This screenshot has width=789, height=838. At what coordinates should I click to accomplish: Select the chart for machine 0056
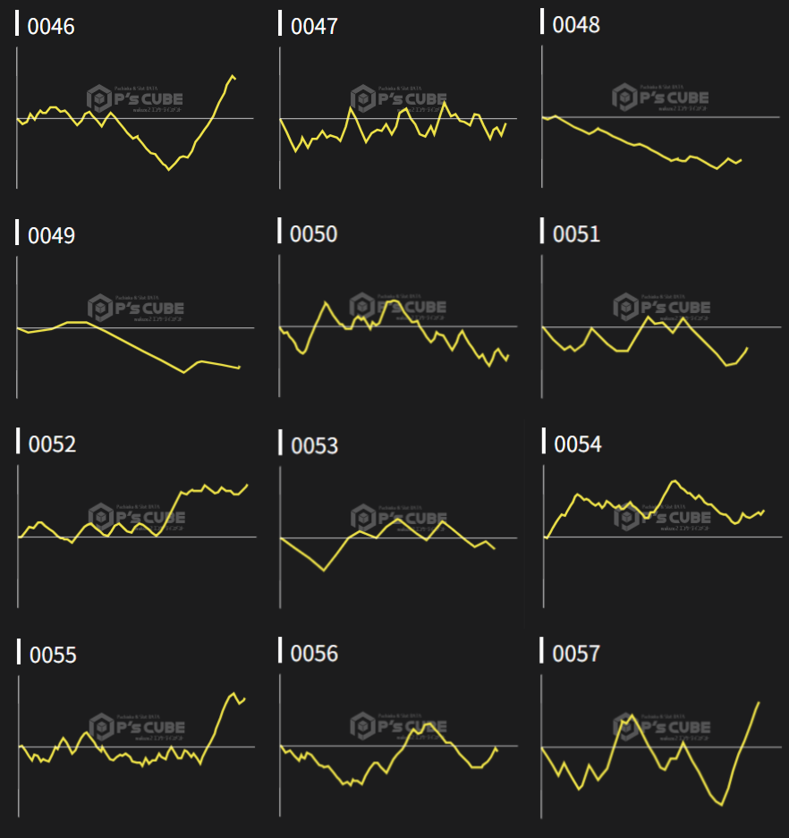tap(398, 746)
